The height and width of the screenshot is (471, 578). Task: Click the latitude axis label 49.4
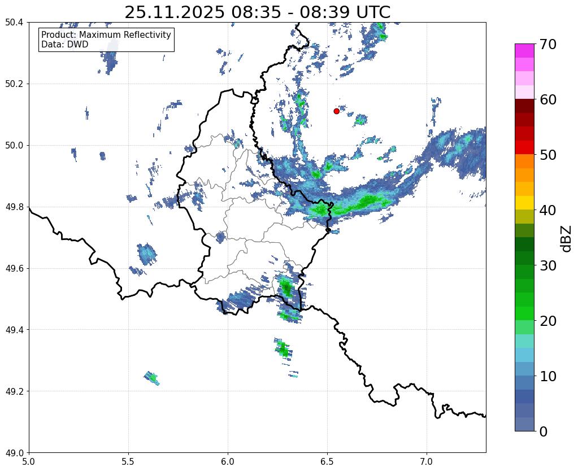coord(14,329)
